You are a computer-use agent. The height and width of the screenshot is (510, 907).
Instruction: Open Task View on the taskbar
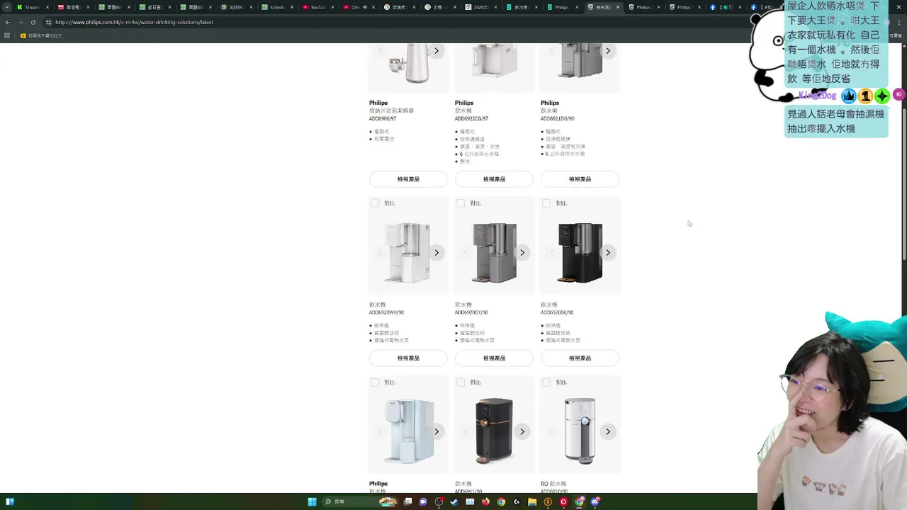[x=407, y=501]
